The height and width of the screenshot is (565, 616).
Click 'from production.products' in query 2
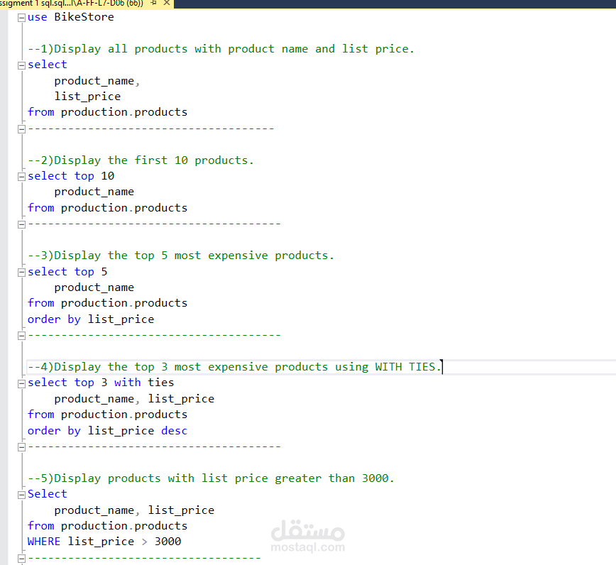107,208
